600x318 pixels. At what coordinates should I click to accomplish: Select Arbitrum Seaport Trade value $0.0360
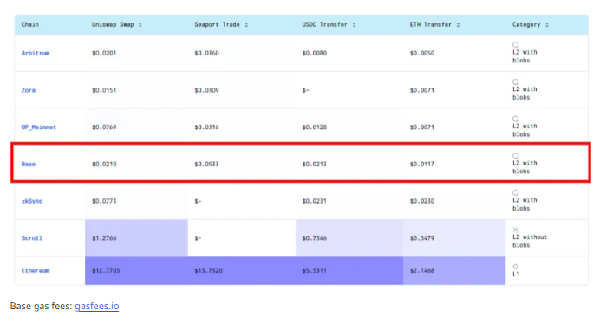(x=206, y=53)
